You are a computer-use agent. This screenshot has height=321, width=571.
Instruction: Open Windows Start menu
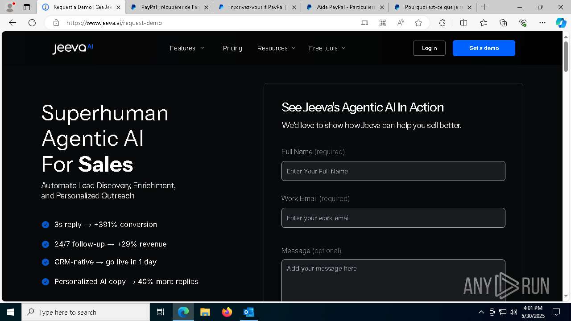point(11,312)
